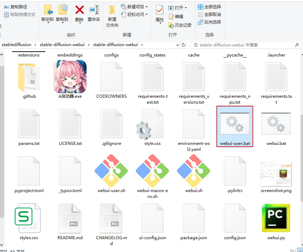303x252 pixels.
Task: Select the _typos.toml file
Action: click(70, 174)
